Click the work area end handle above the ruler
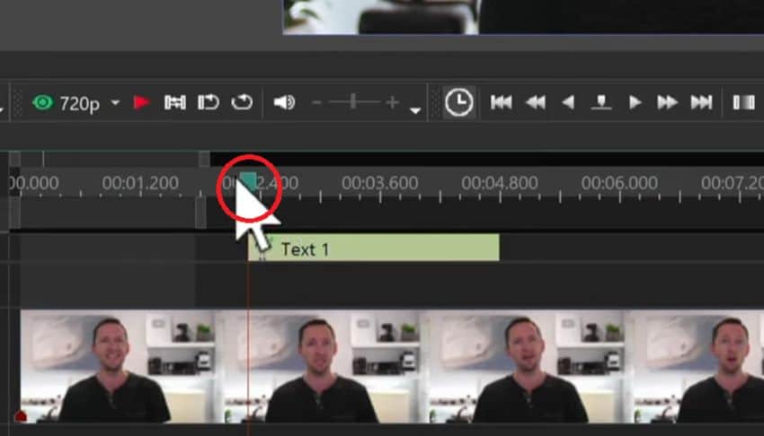The height and width of the screenshot is (436, 764). pyautogui.click(x=204, y=159)
